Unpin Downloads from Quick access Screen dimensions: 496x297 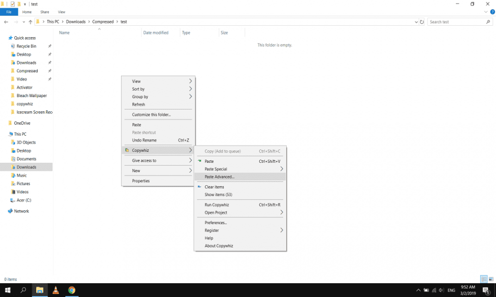coord(49,62)
